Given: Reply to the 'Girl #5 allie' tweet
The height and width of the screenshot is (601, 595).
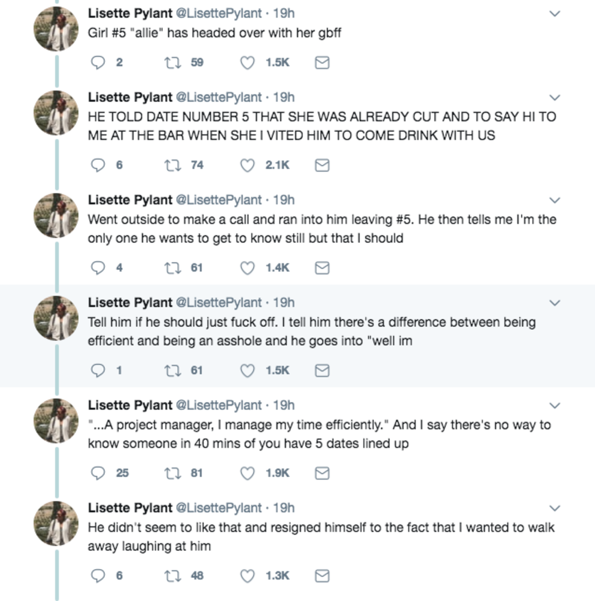Looking at the screenshot, I should (98, 63).
